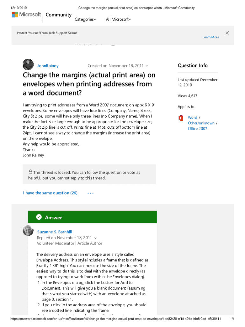This screenshot has height=327, width=245.
Task: Expand the Replied on November 18 chevron
Action: pos(95,238)
